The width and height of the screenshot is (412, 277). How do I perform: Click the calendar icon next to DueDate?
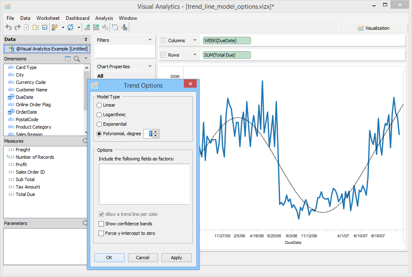point(11,97)
